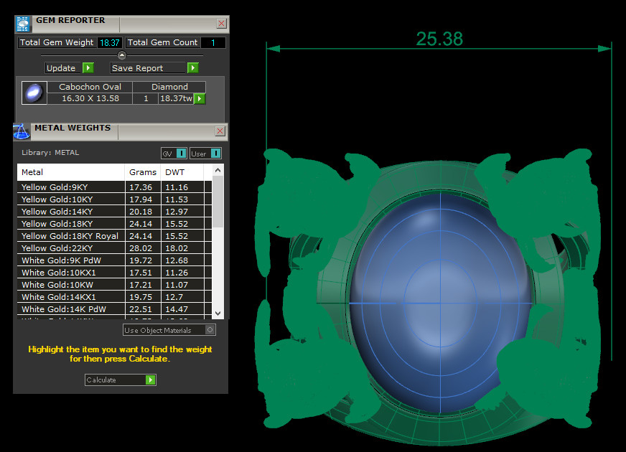Collapse the Gem Reporter summary with the round arrow

[121, 55]
